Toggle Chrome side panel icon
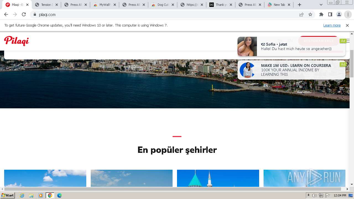This screenshot has height=199, width=354. [x=330, y=15]
